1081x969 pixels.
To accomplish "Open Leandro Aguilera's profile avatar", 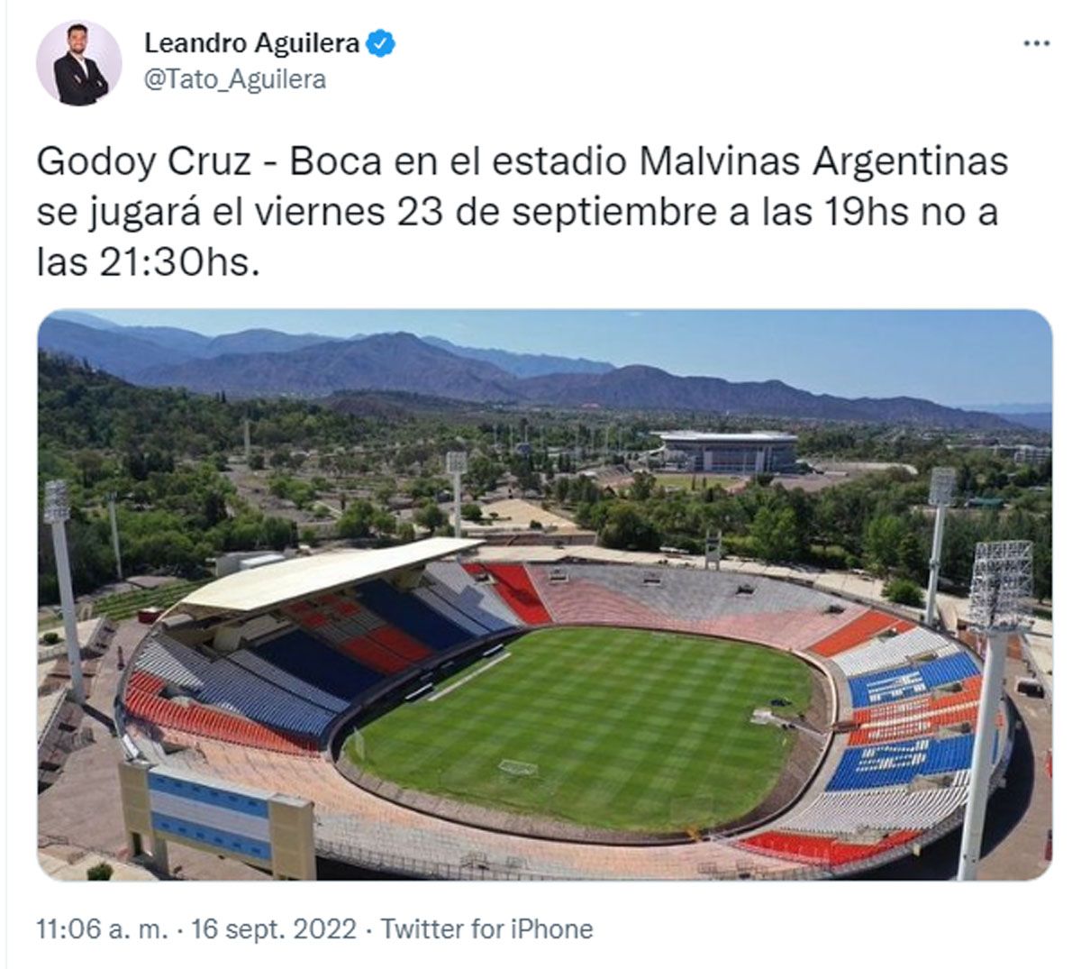I will click(x=79, y=63).
